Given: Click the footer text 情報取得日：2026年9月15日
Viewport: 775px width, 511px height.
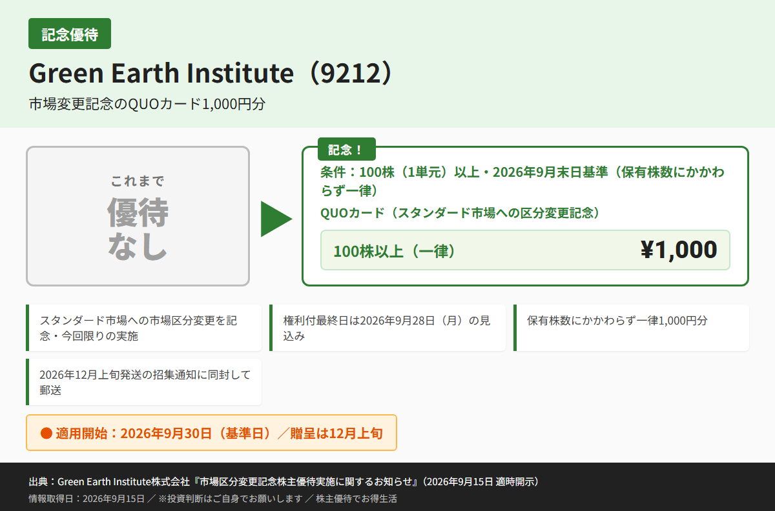Looking at the screenshot, I should pyautogui.click(x=87, y=498).
